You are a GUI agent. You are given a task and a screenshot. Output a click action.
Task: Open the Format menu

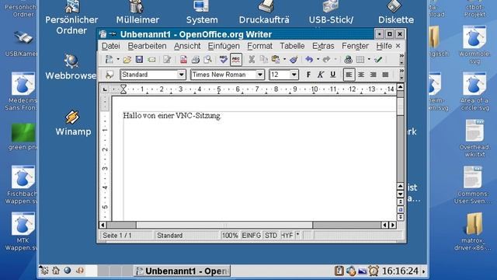(x=259, y=46)
